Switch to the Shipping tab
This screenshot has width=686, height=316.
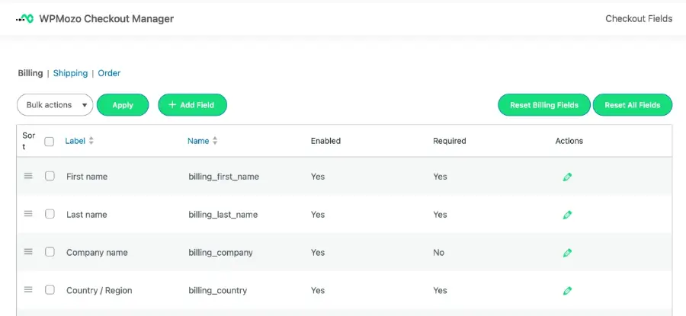click(x=70, y=73)
